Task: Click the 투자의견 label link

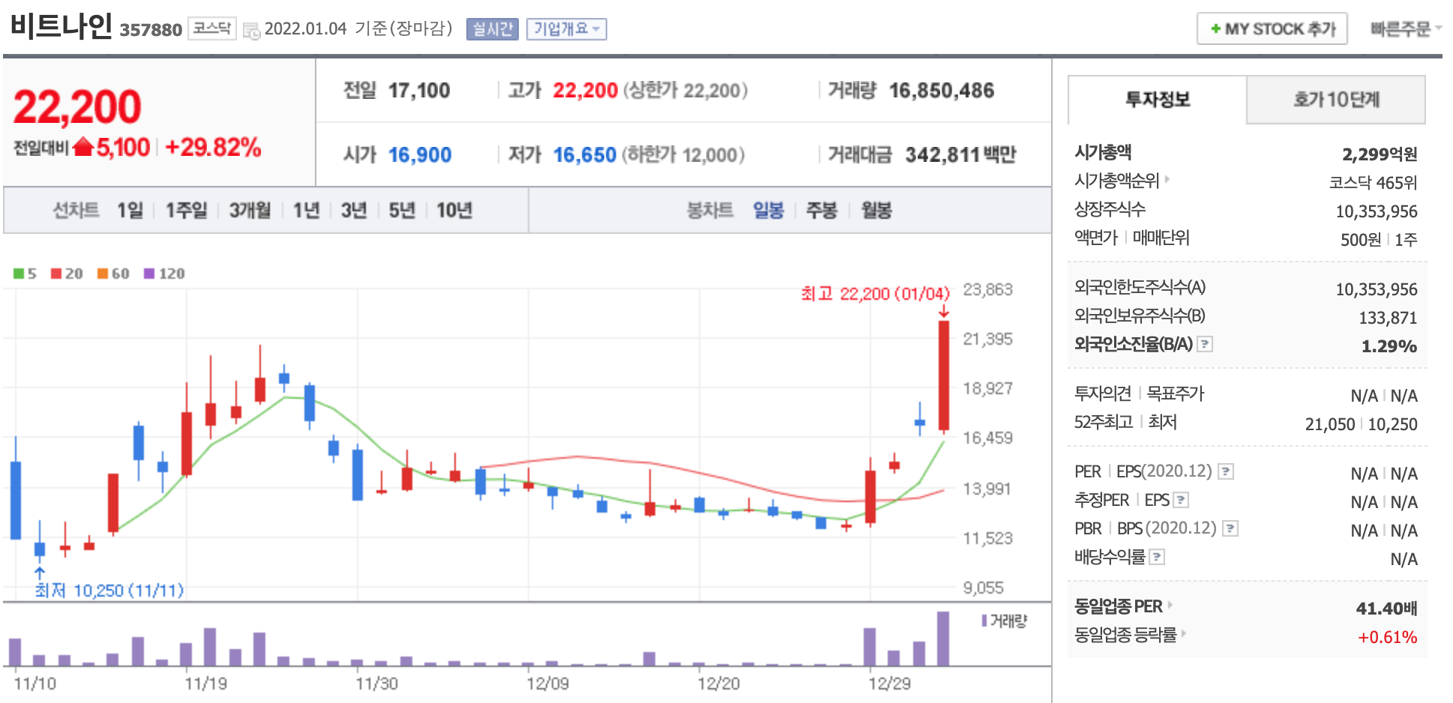Action: point(1102,393)
